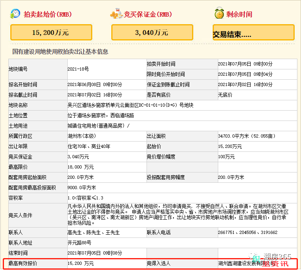Click the label 投报配套用房幅度
Image resolution: width=301 pixels, height=270 pixels.
point(166,177)
